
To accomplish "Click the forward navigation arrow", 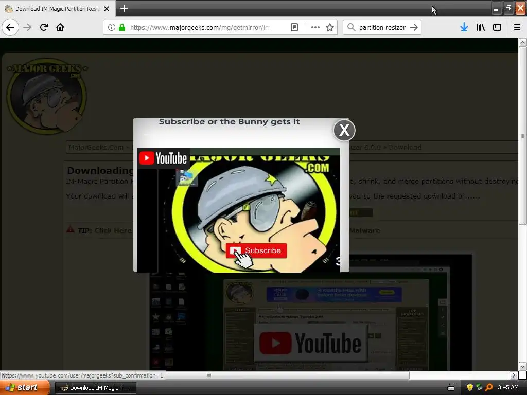I will click(x=27, y=27).
